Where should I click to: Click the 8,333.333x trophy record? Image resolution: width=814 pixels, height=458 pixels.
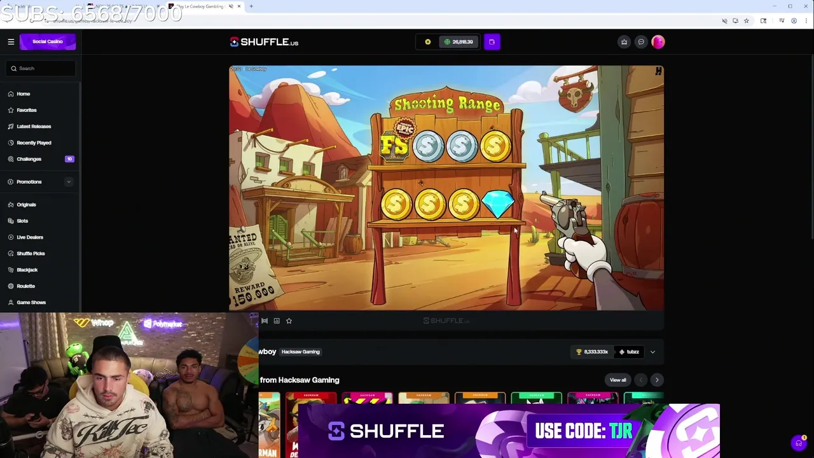(591, 352)
